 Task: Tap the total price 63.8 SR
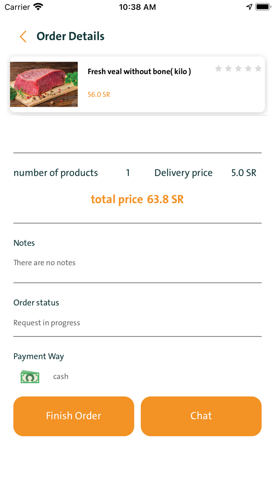pyautogui.click(x=137, y=199)
